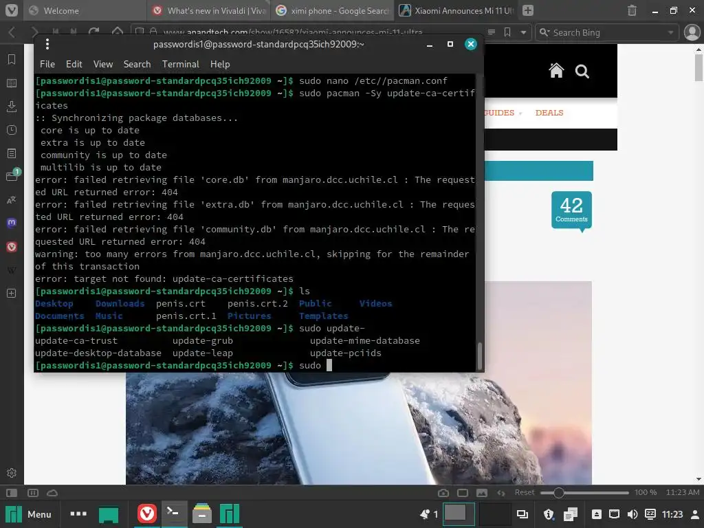Open page actions code icon
Image resolution: width=704 pixels, height=528 pixels.
tap(501, 493)
